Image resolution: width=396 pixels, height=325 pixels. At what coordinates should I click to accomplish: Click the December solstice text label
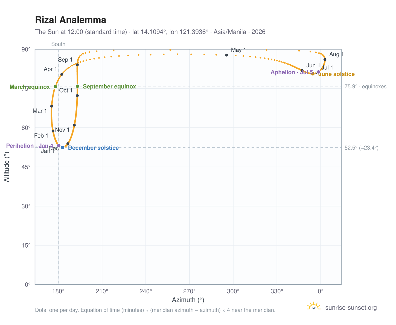coord(94,148)
